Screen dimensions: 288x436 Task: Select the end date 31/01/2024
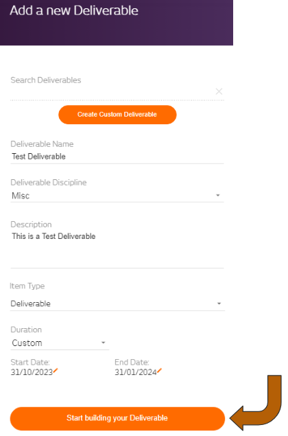(x=136, y=372)
